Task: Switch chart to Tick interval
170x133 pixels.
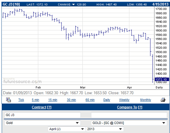Action: click(21, 100)
